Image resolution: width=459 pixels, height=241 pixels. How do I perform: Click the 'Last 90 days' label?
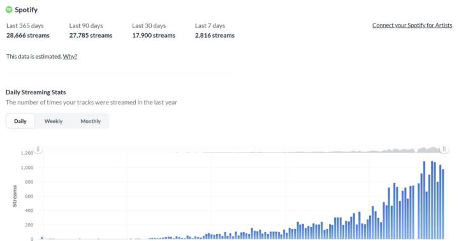coord(86,26)
